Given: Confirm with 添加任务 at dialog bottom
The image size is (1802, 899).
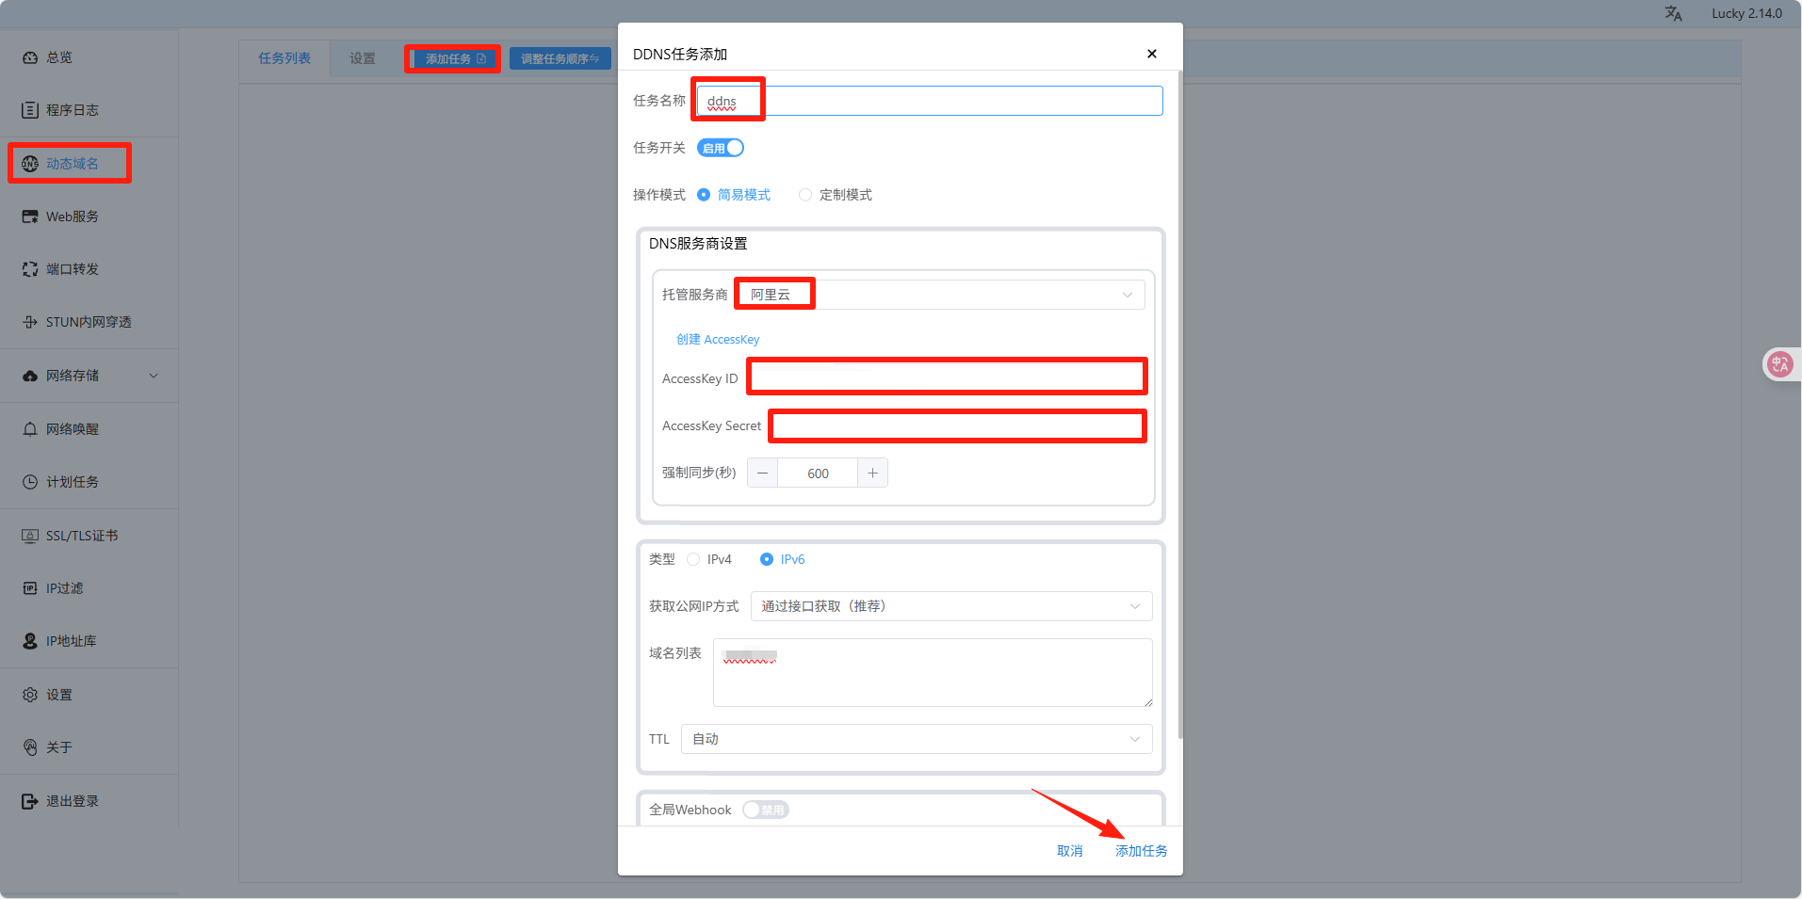Looking at the screenshot, I should pyautogui.click(x=1142, y=851).
